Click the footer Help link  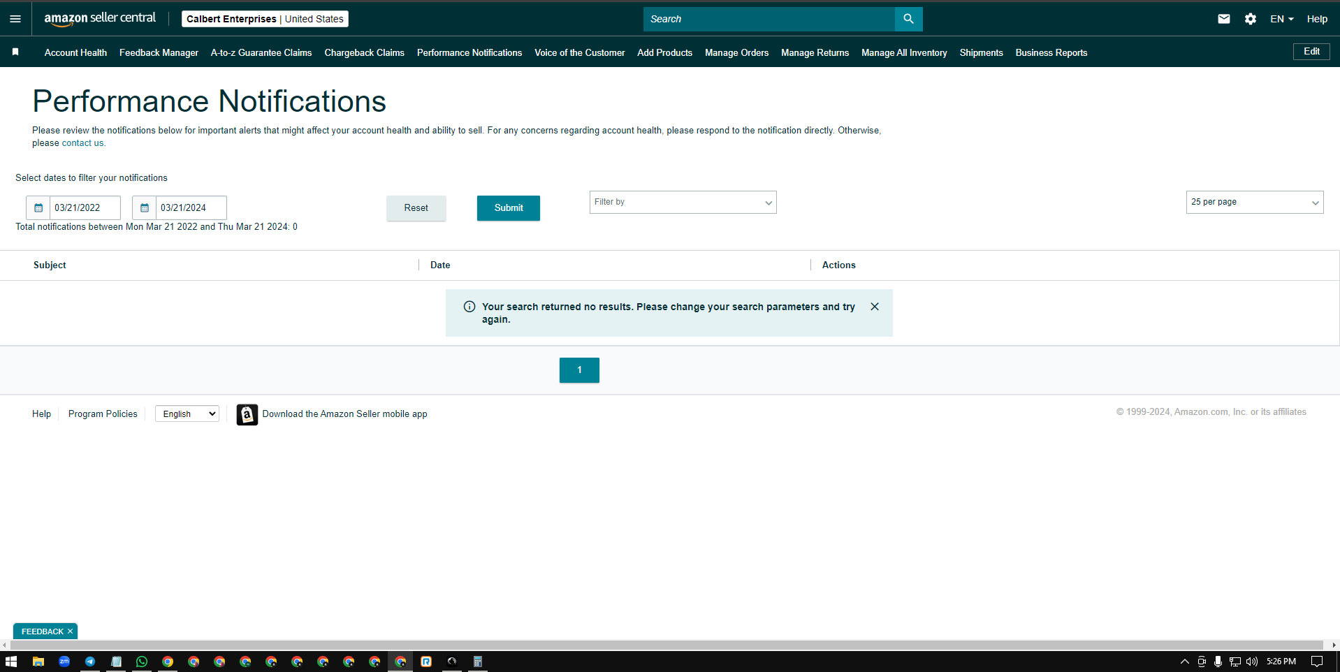41,414
